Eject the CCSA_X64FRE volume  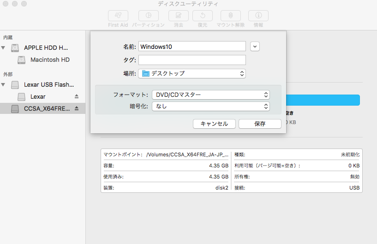[77, 108]
